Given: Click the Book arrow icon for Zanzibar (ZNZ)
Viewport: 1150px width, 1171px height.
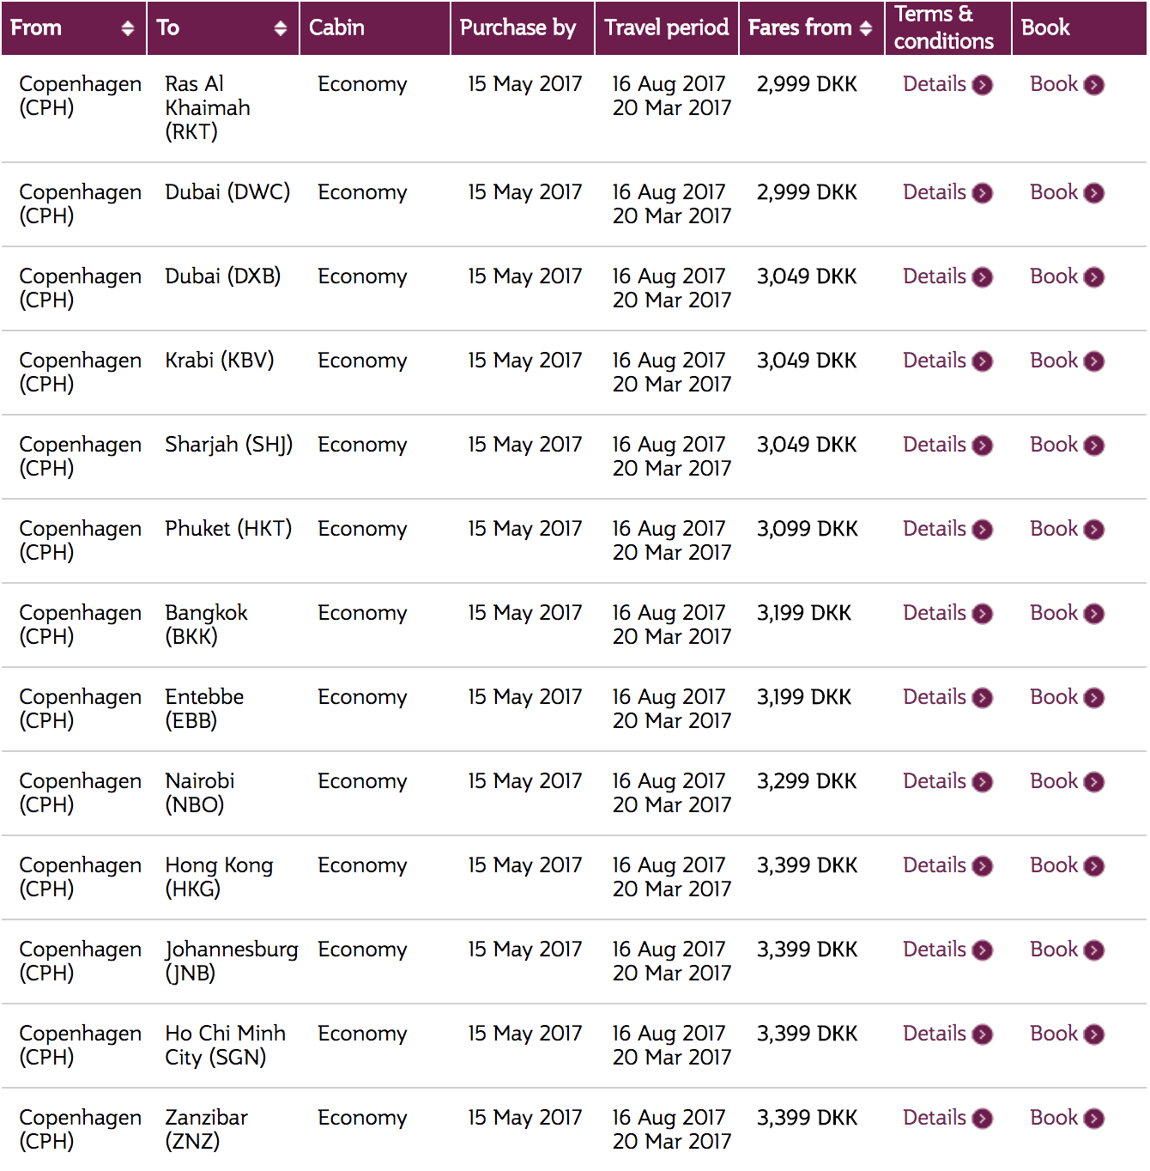Looking at the screenshot, I should 1093,1119.
